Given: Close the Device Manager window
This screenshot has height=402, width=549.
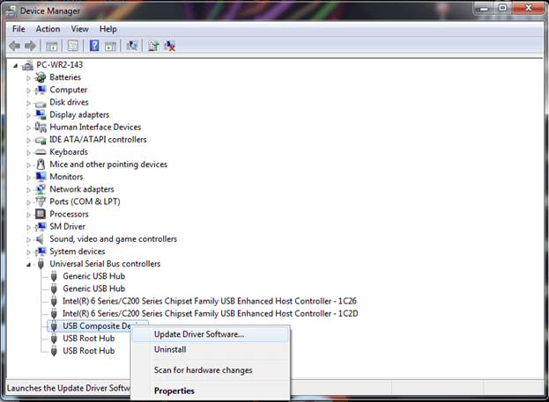Looking at the screenshot, I should [x=529, y=8].
